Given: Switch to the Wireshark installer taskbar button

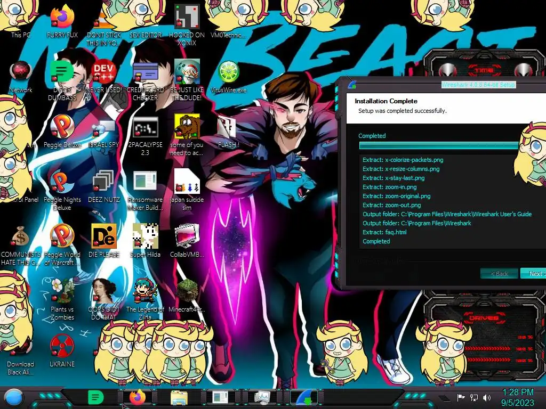Looking at the screenshot, I should click(304, 397).
